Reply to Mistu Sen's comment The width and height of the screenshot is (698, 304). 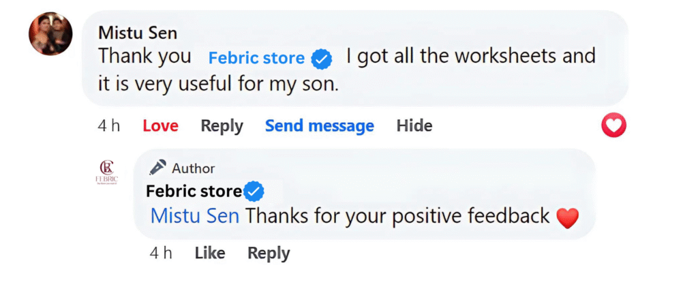coord(222,126)
